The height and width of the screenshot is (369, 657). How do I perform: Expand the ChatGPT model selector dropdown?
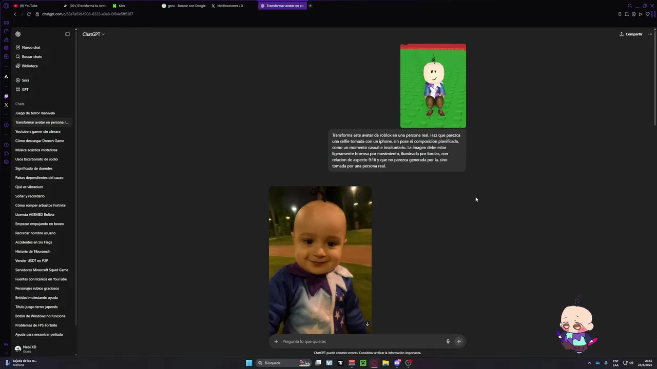(93, 34)
